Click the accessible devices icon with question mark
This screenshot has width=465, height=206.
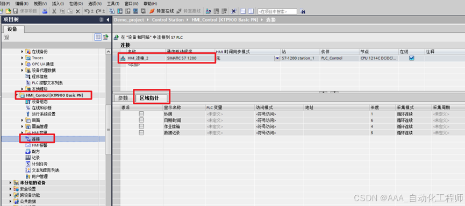pos(209,11)
